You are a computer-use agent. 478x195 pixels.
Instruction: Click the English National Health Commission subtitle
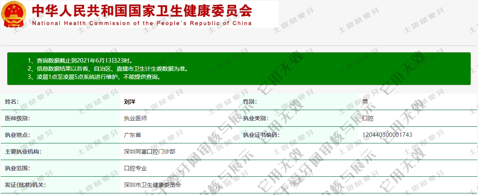142,23
